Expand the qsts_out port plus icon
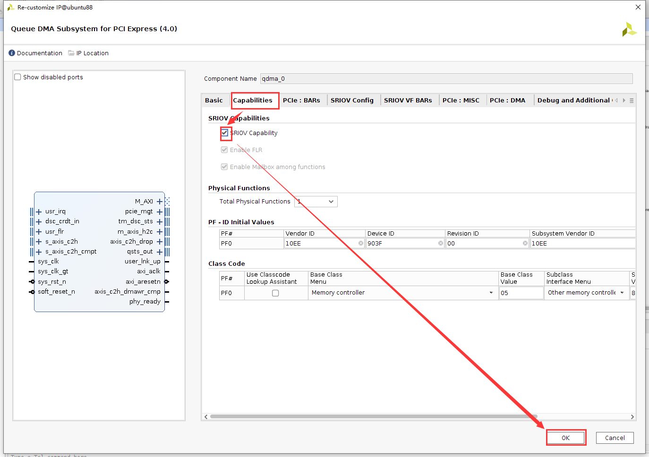Image resolution: width=649 pixels, height=457 pixels. [160, 252]
